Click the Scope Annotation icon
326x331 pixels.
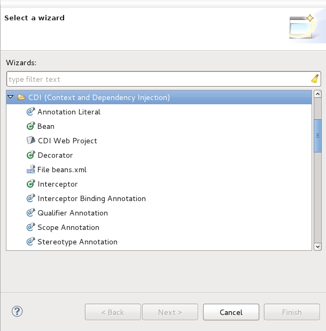(31, 227)
